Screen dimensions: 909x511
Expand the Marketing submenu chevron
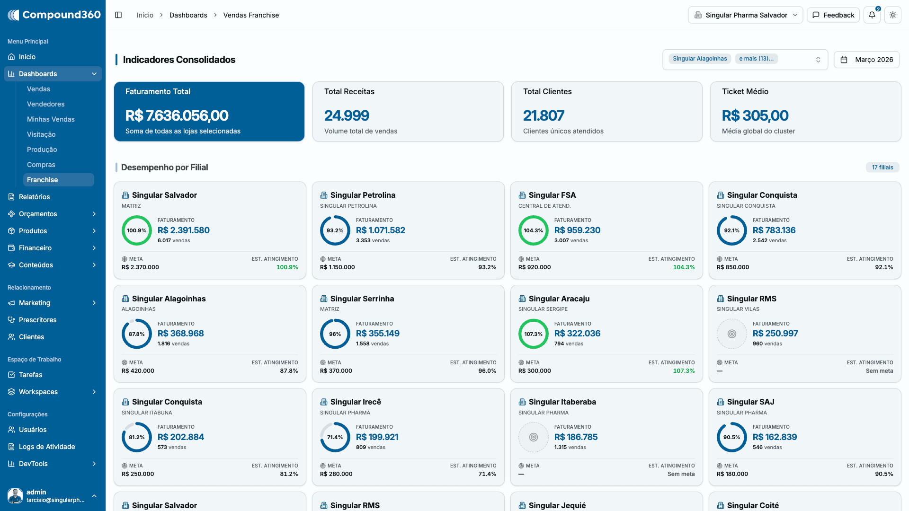(x=94, y=303)
